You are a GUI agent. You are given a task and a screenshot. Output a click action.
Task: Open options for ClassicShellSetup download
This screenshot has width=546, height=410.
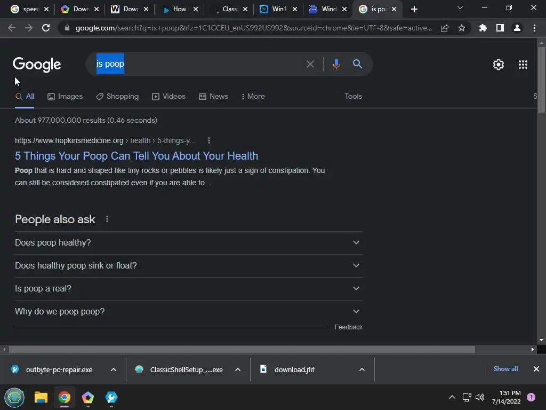point(238,369)
